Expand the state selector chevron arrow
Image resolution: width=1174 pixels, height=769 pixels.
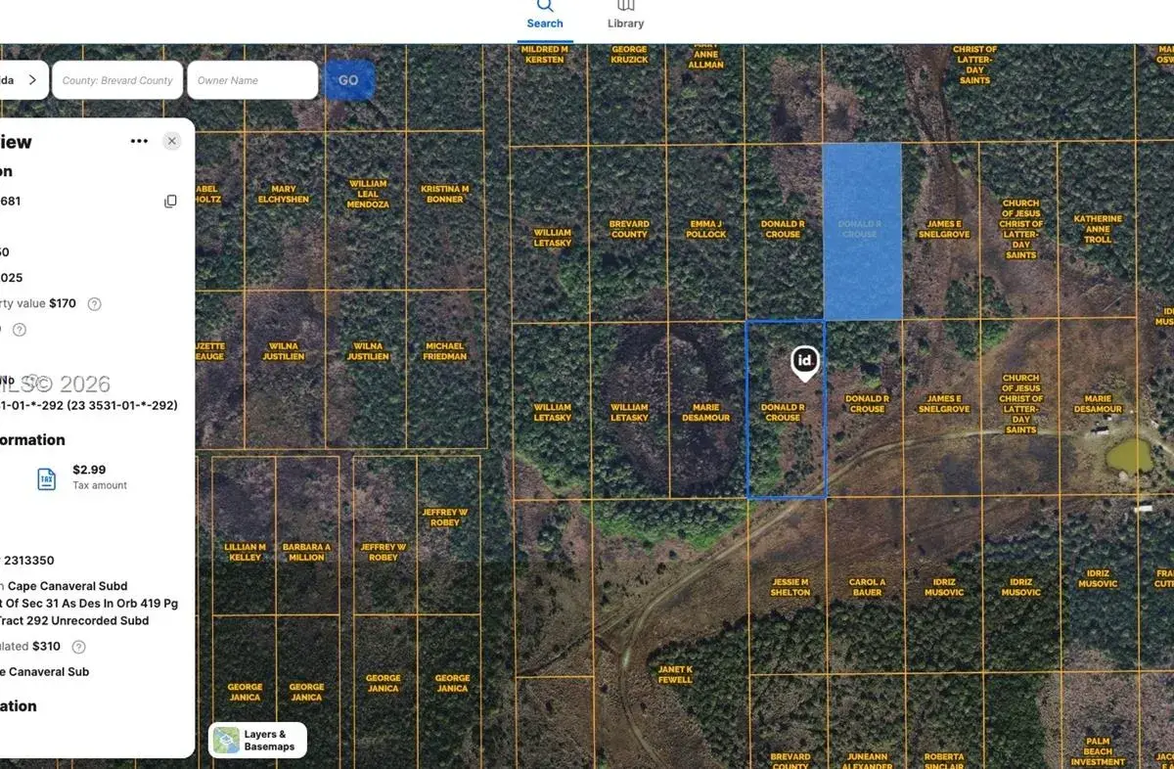(32, 80)
